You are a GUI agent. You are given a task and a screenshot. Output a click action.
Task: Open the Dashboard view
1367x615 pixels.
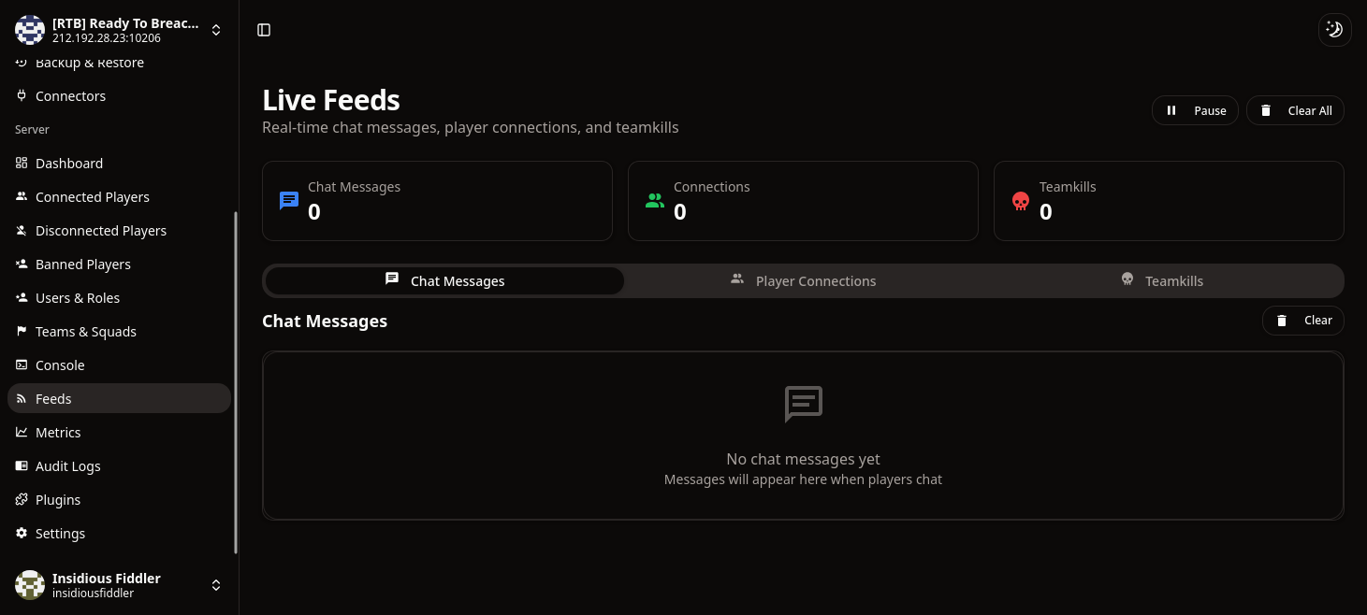68,163
